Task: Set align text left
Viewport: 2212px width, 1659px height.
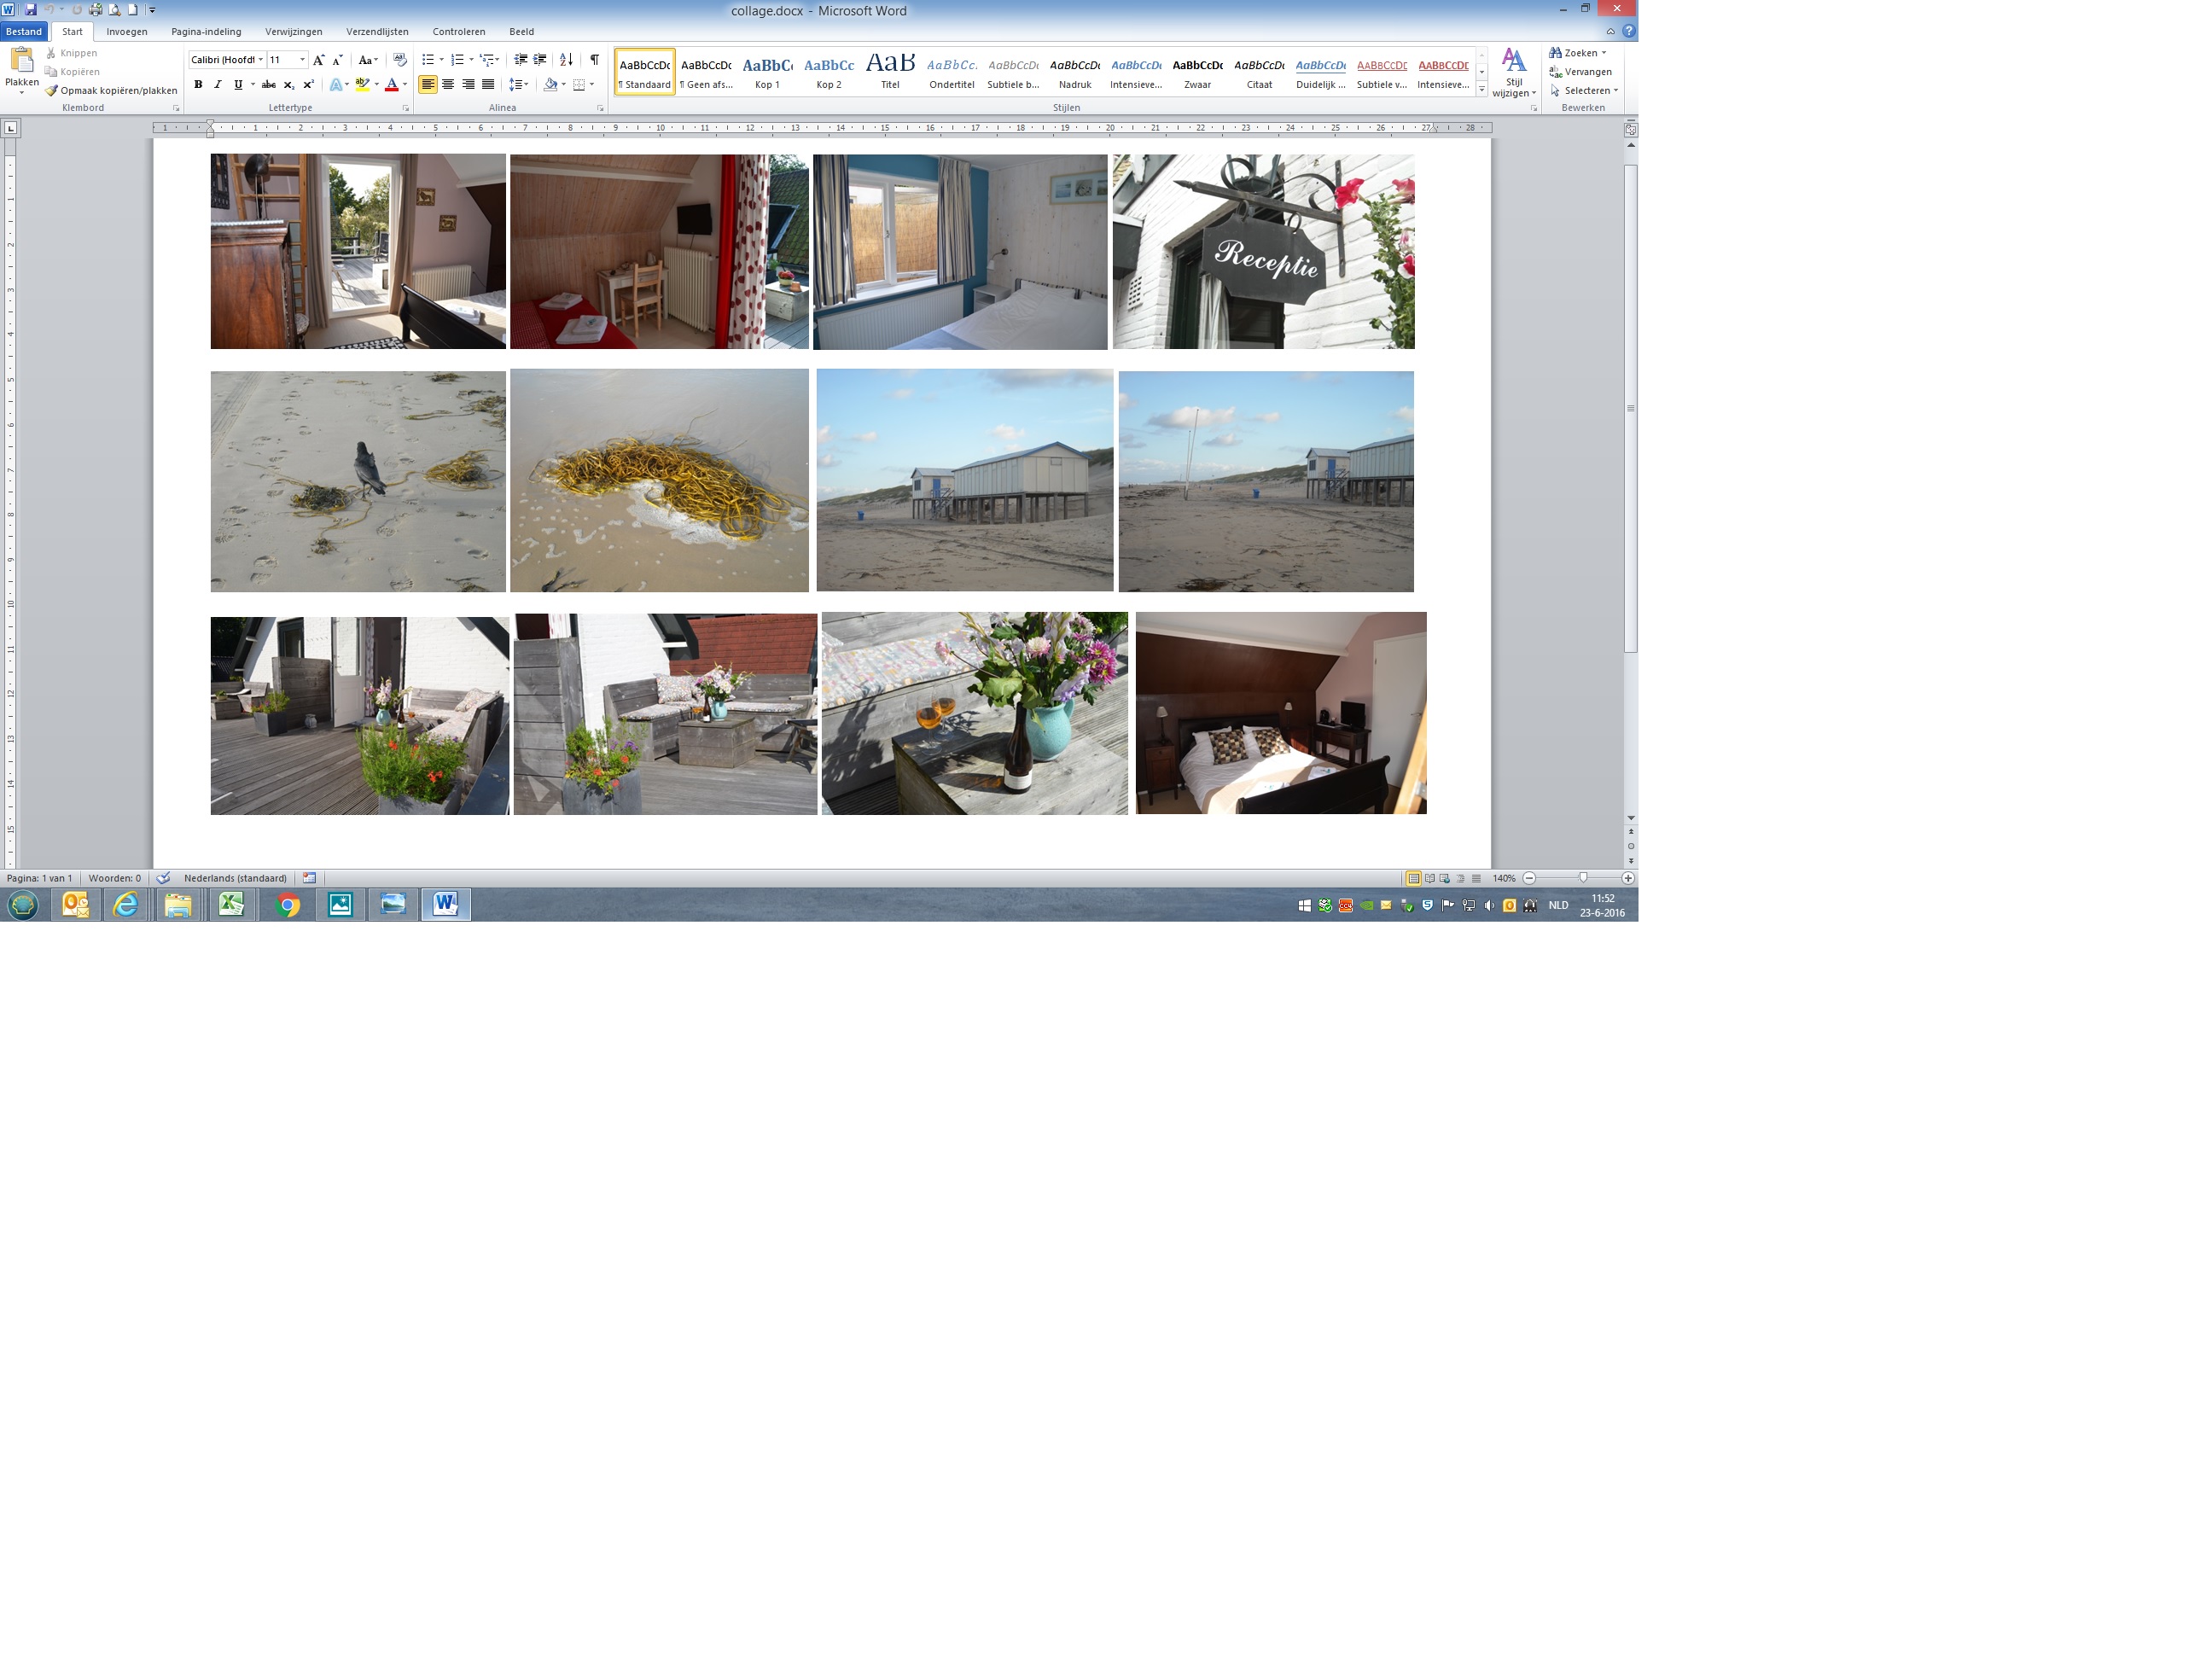Action: [428, 85]
